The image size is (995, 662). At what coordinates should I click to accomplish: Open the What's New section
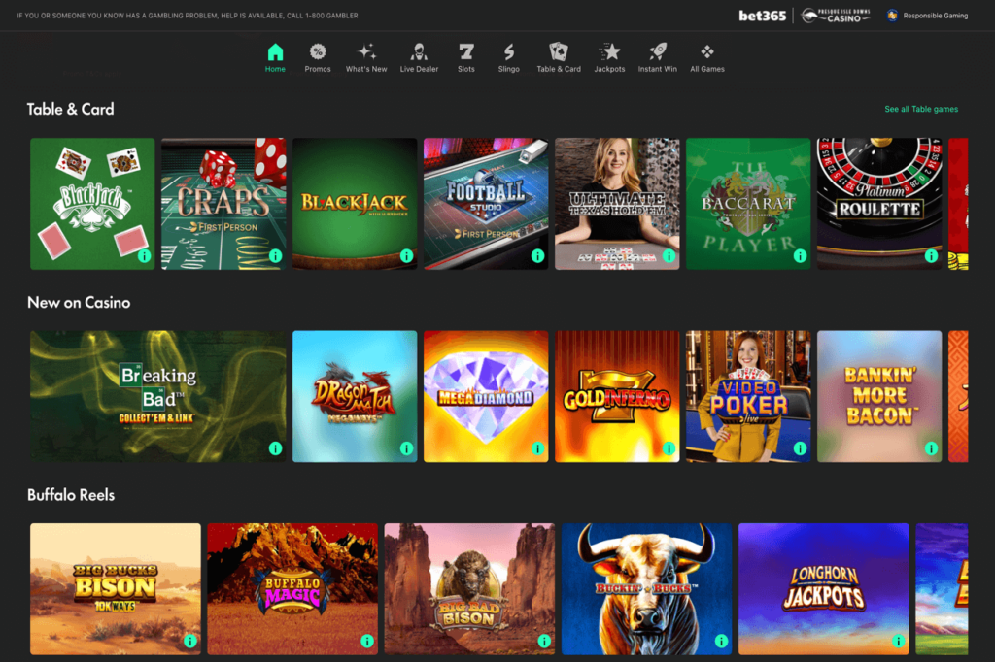tap(366, 57)
